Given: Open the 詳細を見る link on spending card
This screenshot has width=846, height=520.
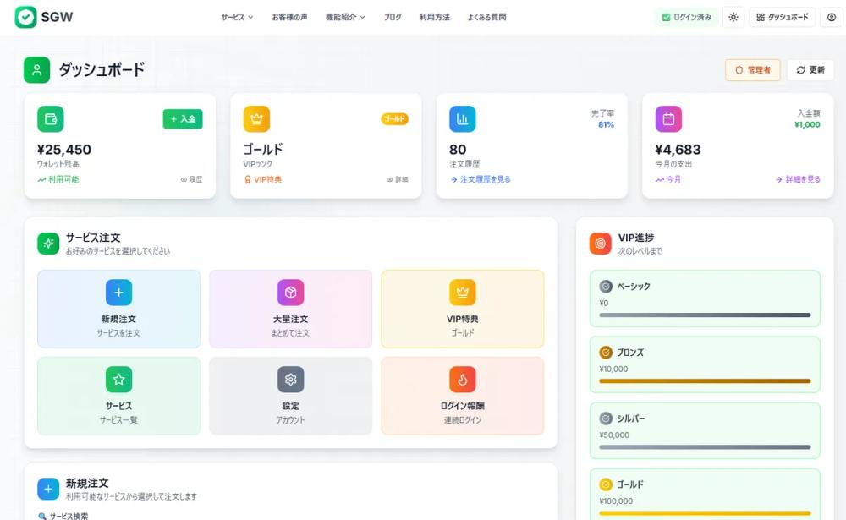Looking at the screenshot, I should [x=798, y=179].
